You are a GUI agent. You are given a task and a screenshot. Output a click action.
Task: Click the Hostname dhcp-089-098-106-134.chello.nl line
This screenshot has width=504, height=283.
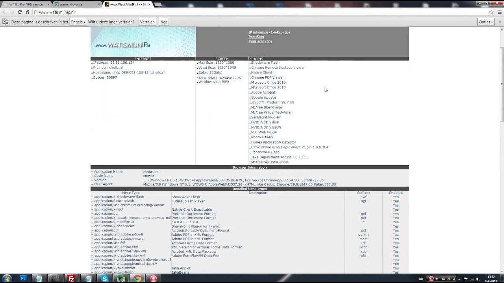click(129, 72)
